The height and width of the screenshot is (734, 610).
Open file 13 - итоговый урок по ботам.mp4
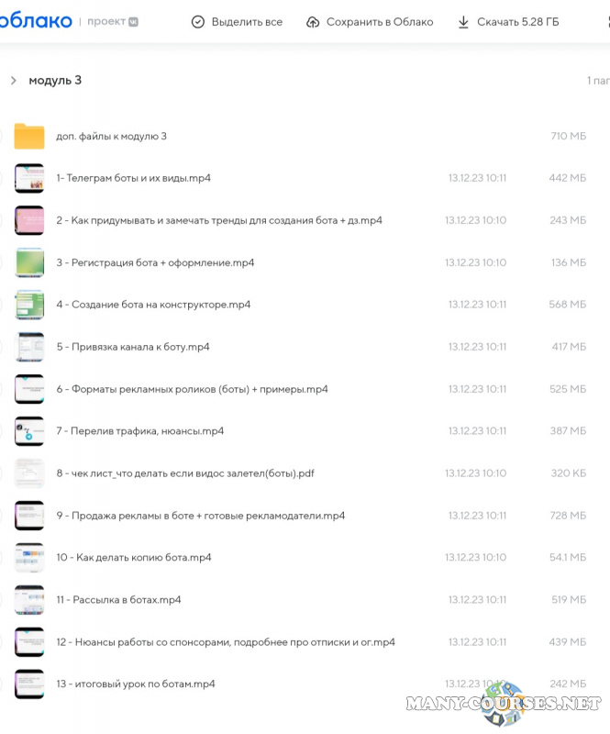tap(136, 684)
